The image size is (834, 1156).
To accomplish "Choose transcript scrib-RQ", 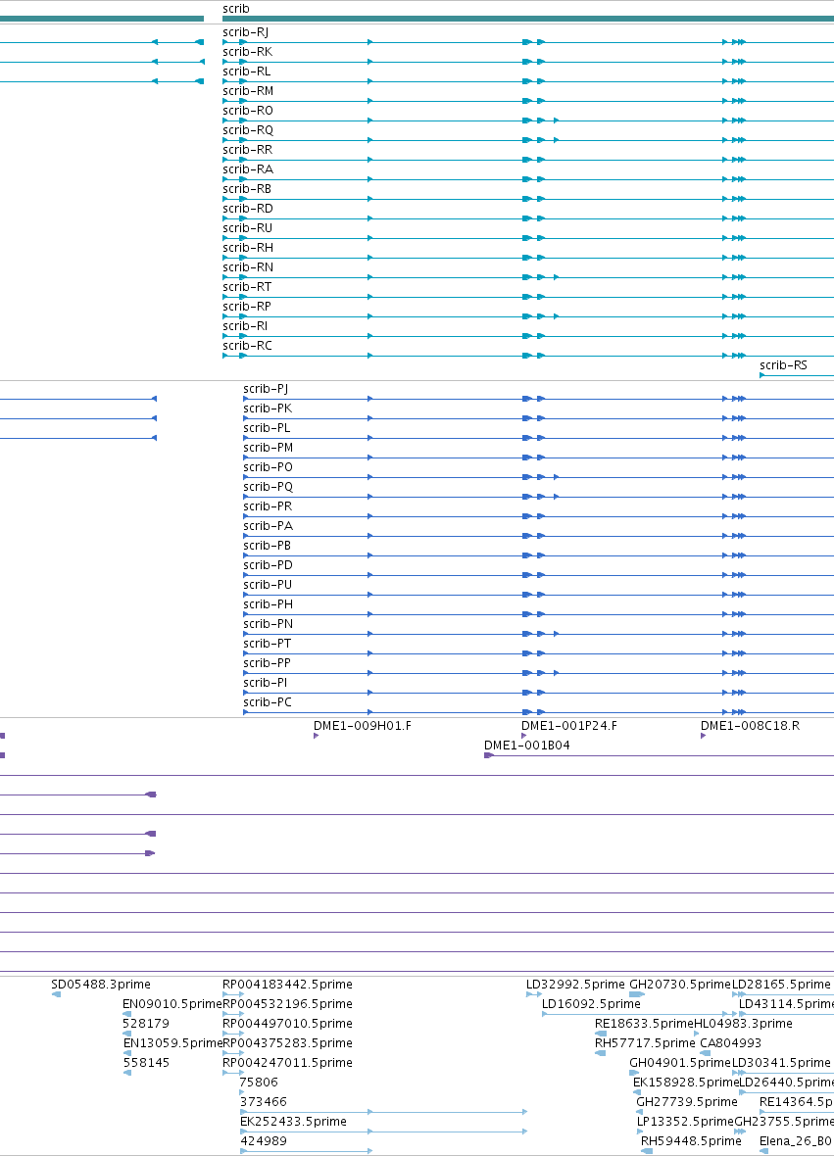I will point(248,130).
